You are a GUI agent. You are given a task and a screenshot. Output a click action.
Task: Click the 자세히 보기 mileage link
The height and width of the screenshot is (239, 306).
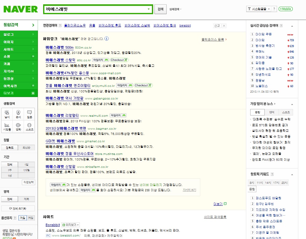[189, 190]
